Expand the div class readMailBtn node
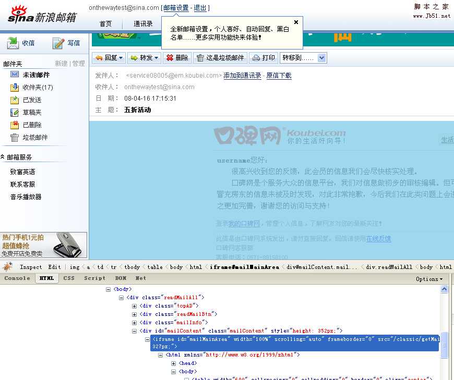 (134, 314)
